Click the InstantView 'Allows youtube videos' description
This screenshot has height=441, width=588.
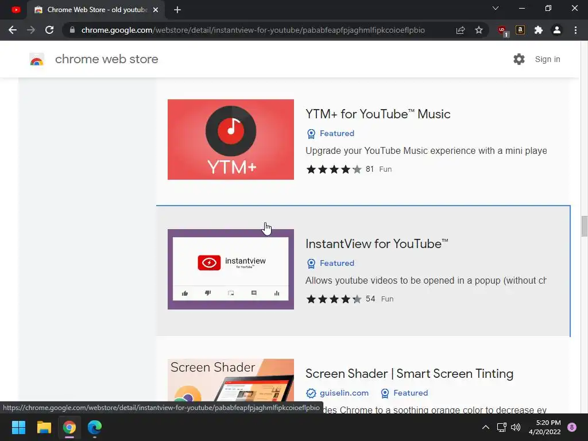pyautogui.click(x=426, y=280)
